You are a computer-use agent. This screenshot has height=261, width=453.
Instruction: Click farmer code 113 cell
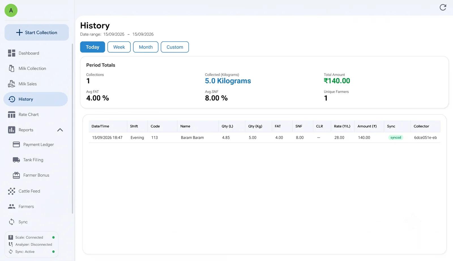point(154,137)
